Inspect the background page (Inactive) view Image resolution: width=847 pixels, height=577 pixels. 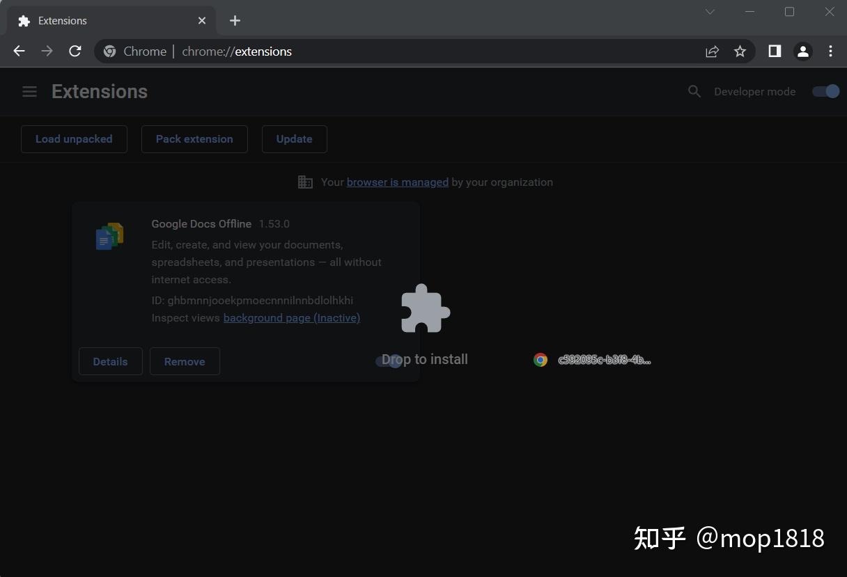point(291,317)
